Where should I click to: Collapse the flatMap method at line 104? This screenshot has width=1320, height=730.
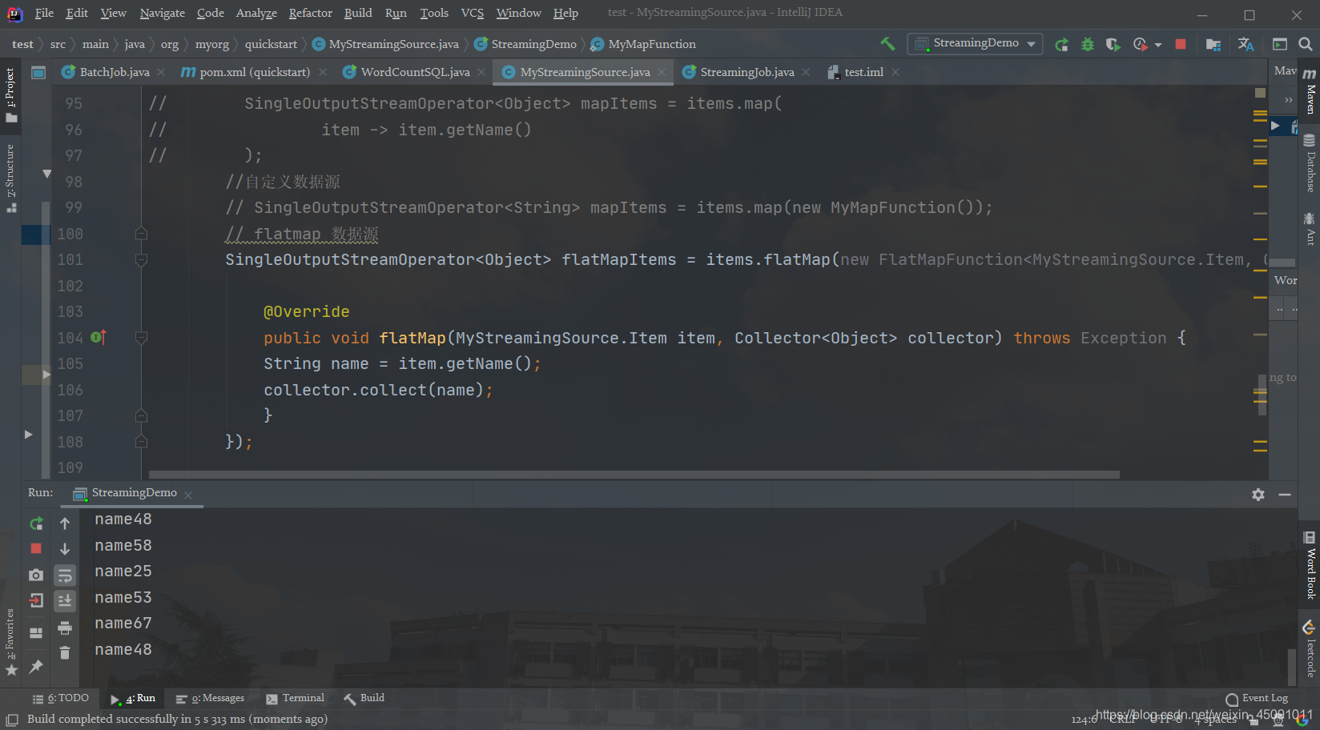(x=141, y=338)
